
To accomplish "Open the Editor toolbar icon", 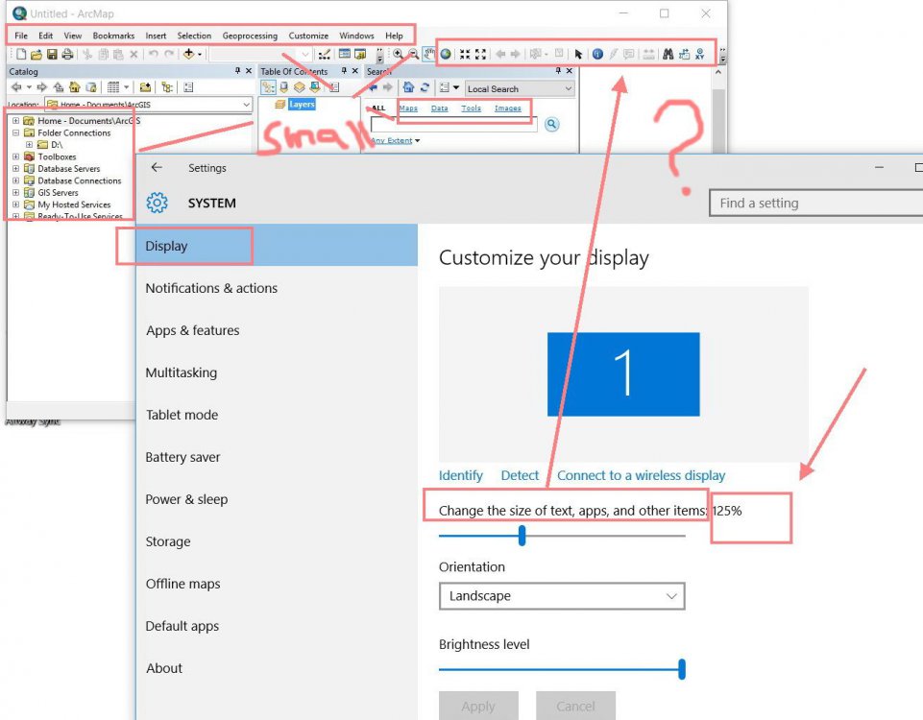I will click(x=325, y=54).
